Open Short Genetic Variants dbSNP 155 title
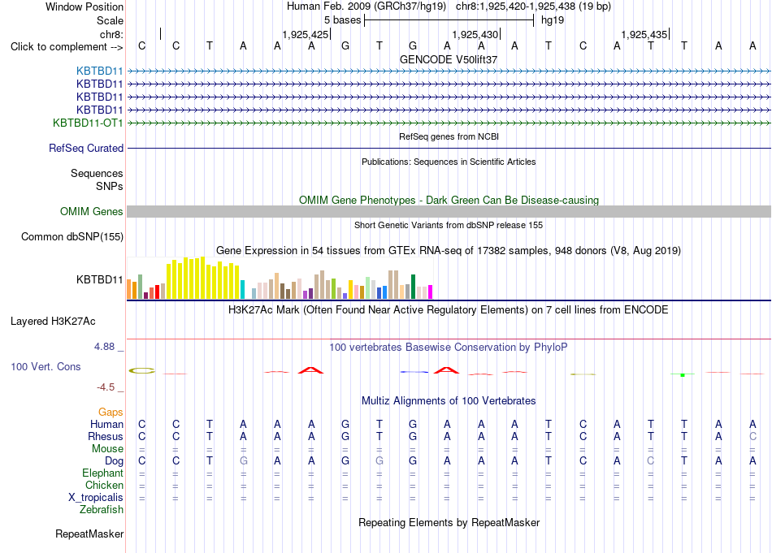This screenshot has height=553, width=772. coord(449,225)
